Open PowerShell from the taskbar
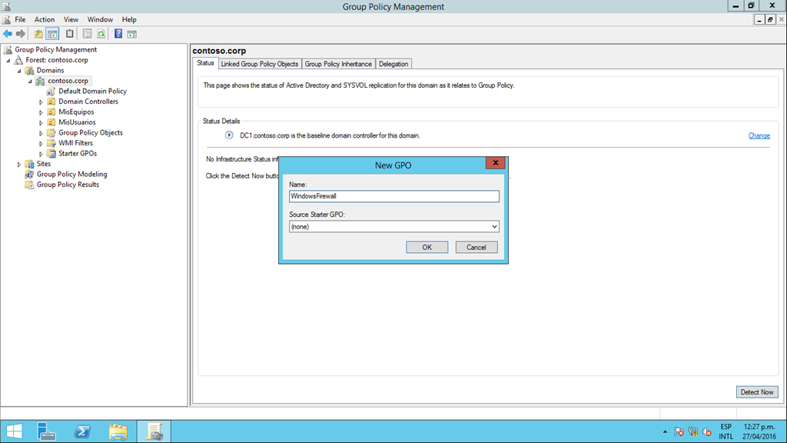 click(82, 431)
